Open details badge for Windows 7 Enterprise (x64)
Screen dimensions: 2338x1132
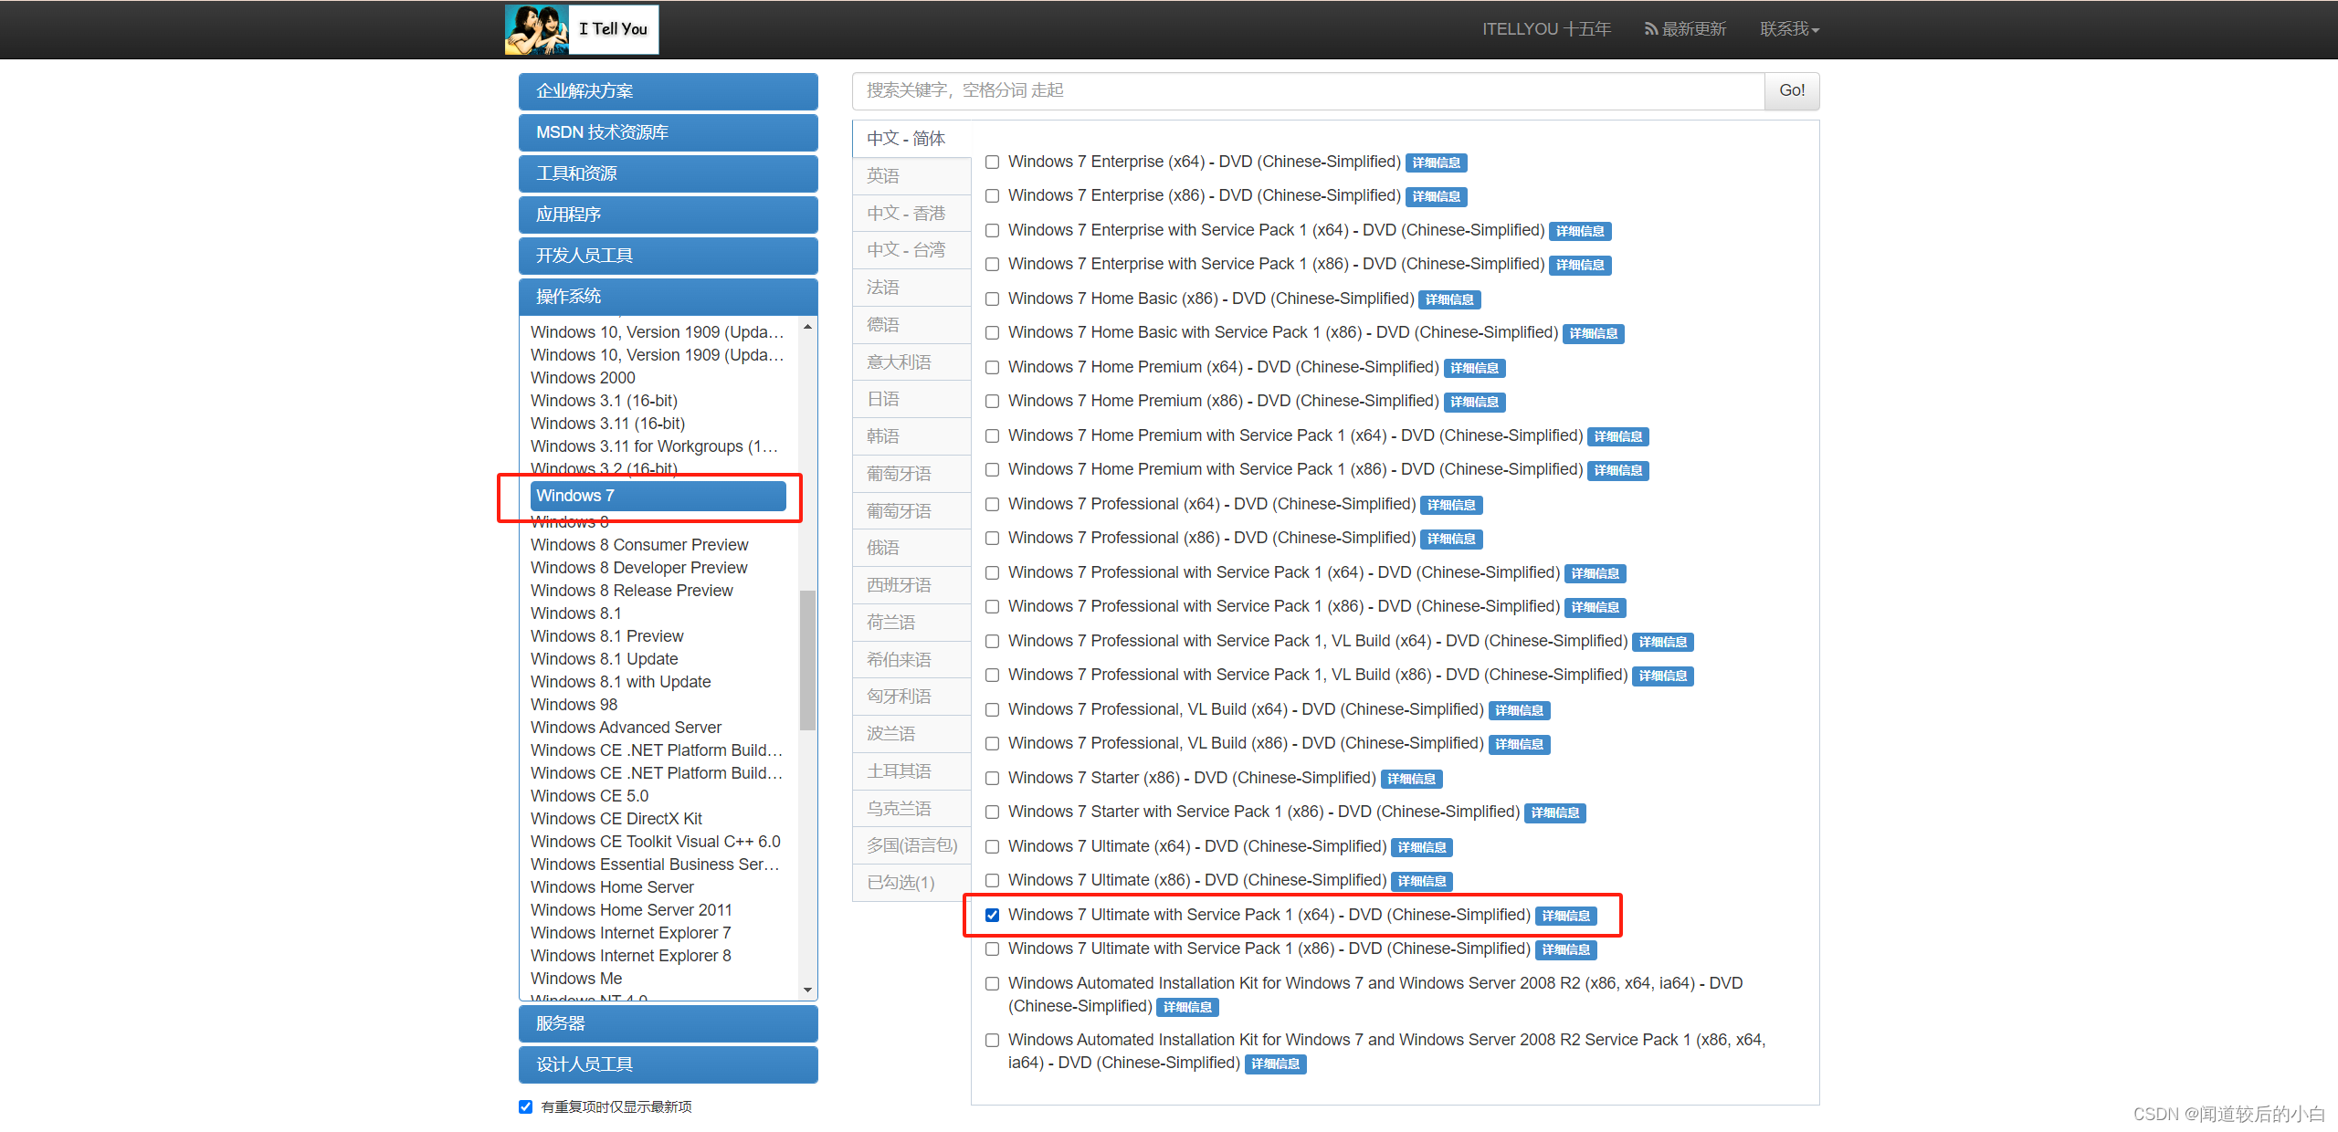pyautogui.click(x=1436, y=162)
